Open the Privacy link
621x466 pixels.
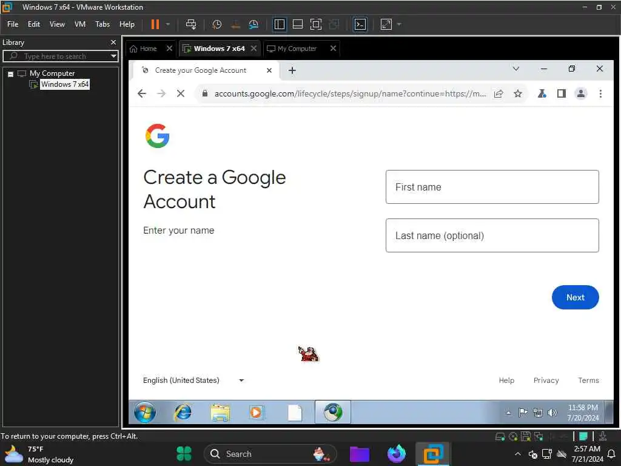[x=546, y=380]
